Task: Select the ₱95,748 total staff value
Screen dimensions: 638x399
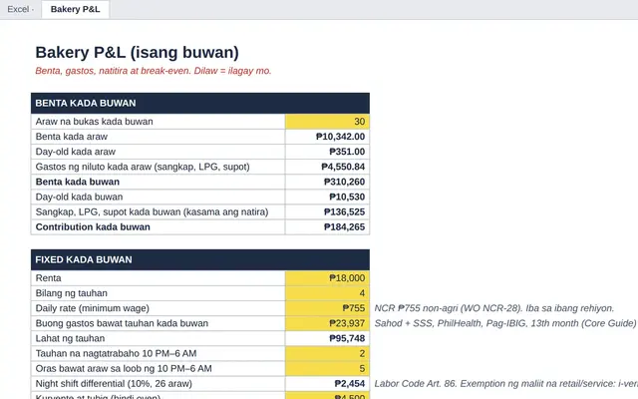Action: pos(327,339)
